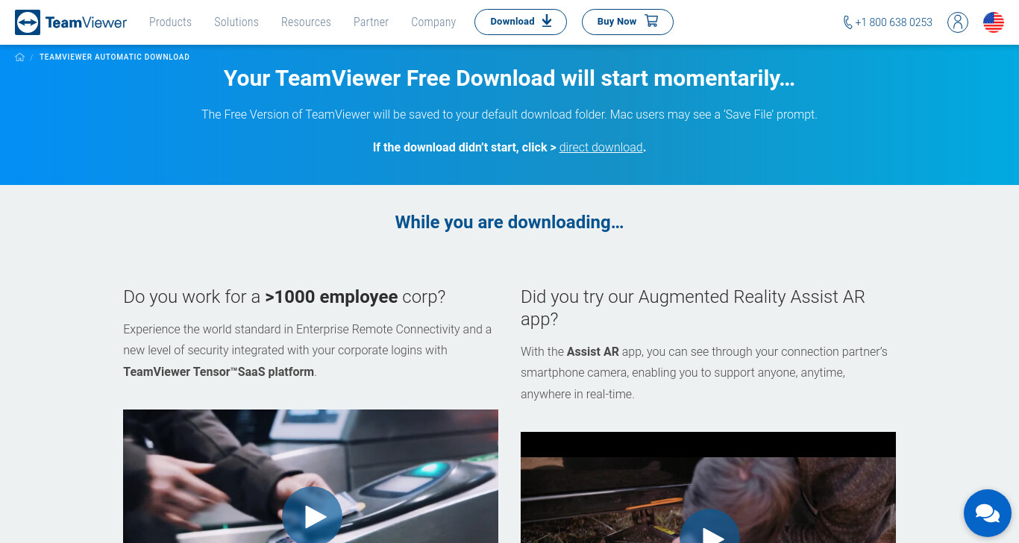Go to home via breadcrumb icon
This screenshot has height=543, width=1019.
tap(19, 57)
